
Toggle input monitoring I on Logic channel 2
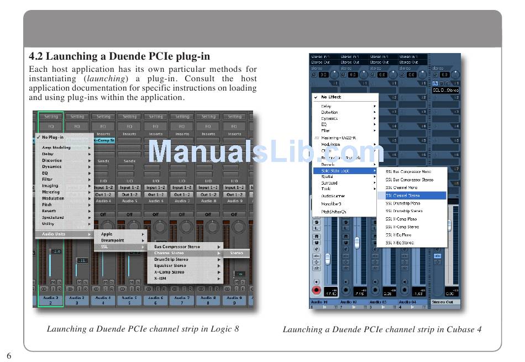tap(54, 288)
